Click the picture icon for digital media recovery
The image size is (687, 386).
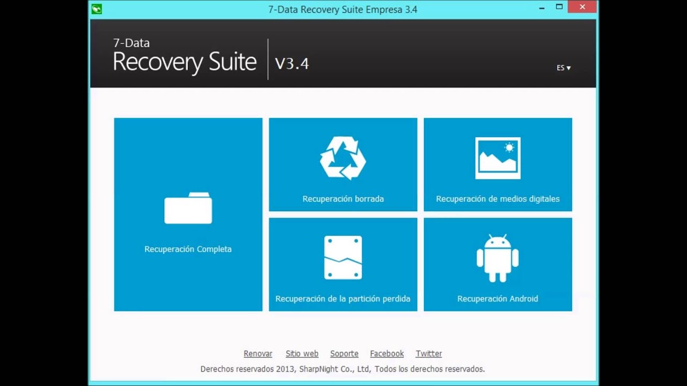498,158
